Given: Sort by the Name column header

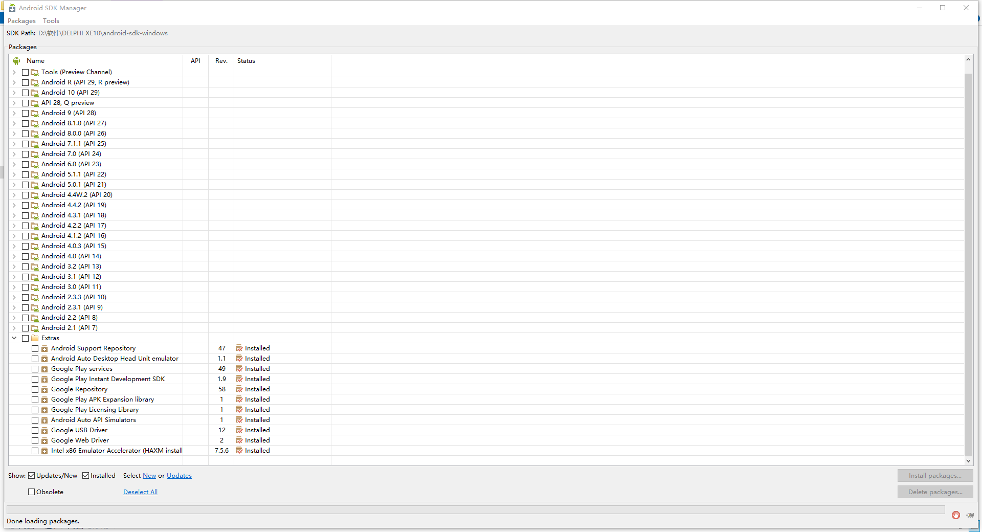Looking at the screenshot, I should coord(96,61).
